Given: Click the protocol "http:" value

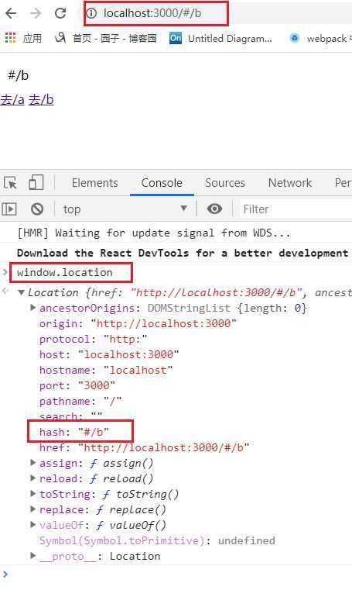Looking at the screenshot, I should pyautogui.click(x=125, y=339).
